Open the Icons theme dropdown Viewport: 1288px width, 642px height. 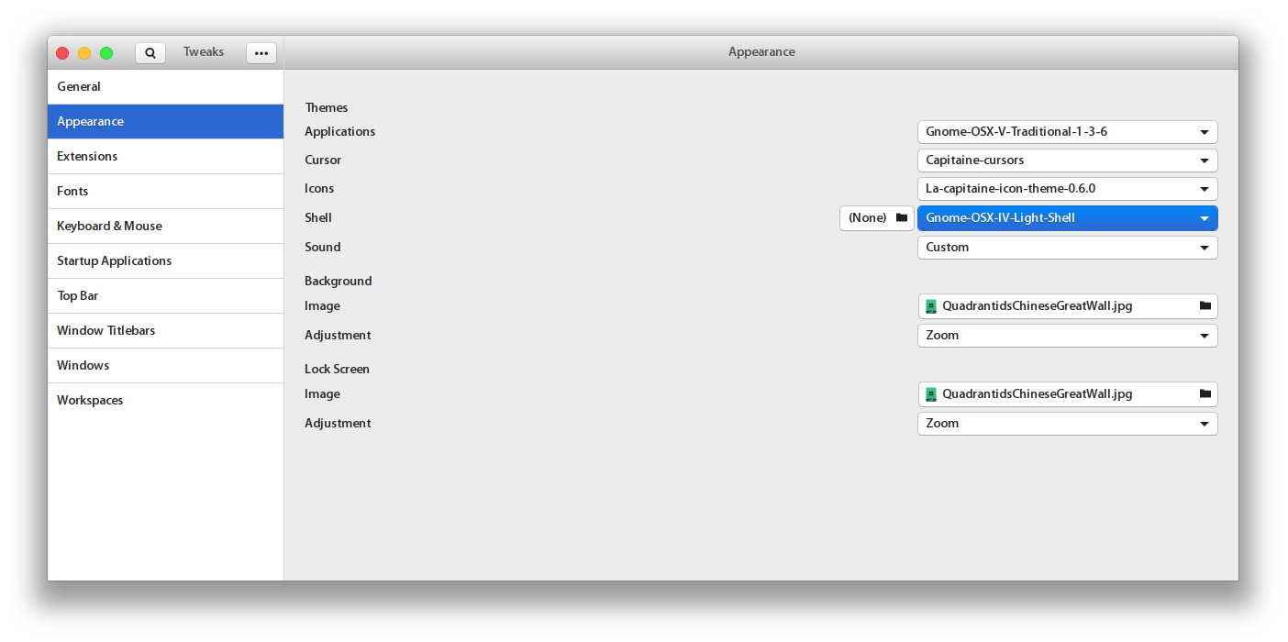point(1067,189)
